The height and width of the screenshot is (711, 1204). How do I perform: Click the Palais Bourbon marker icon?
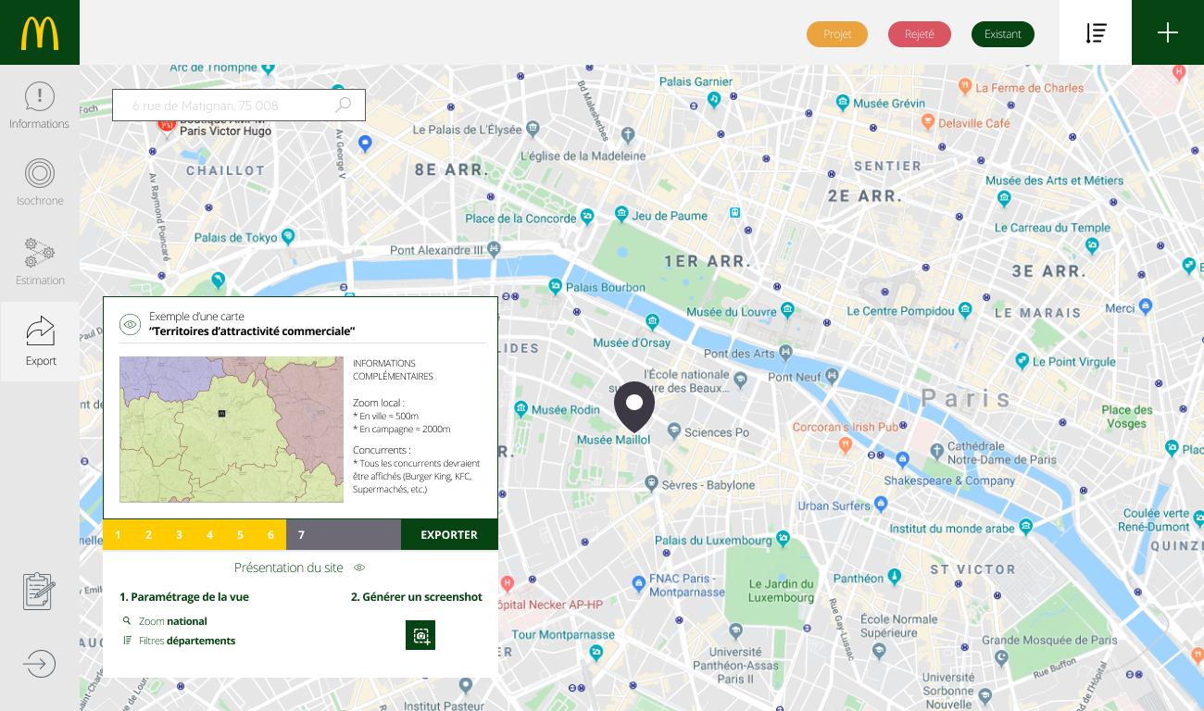(x=556, y=286)
